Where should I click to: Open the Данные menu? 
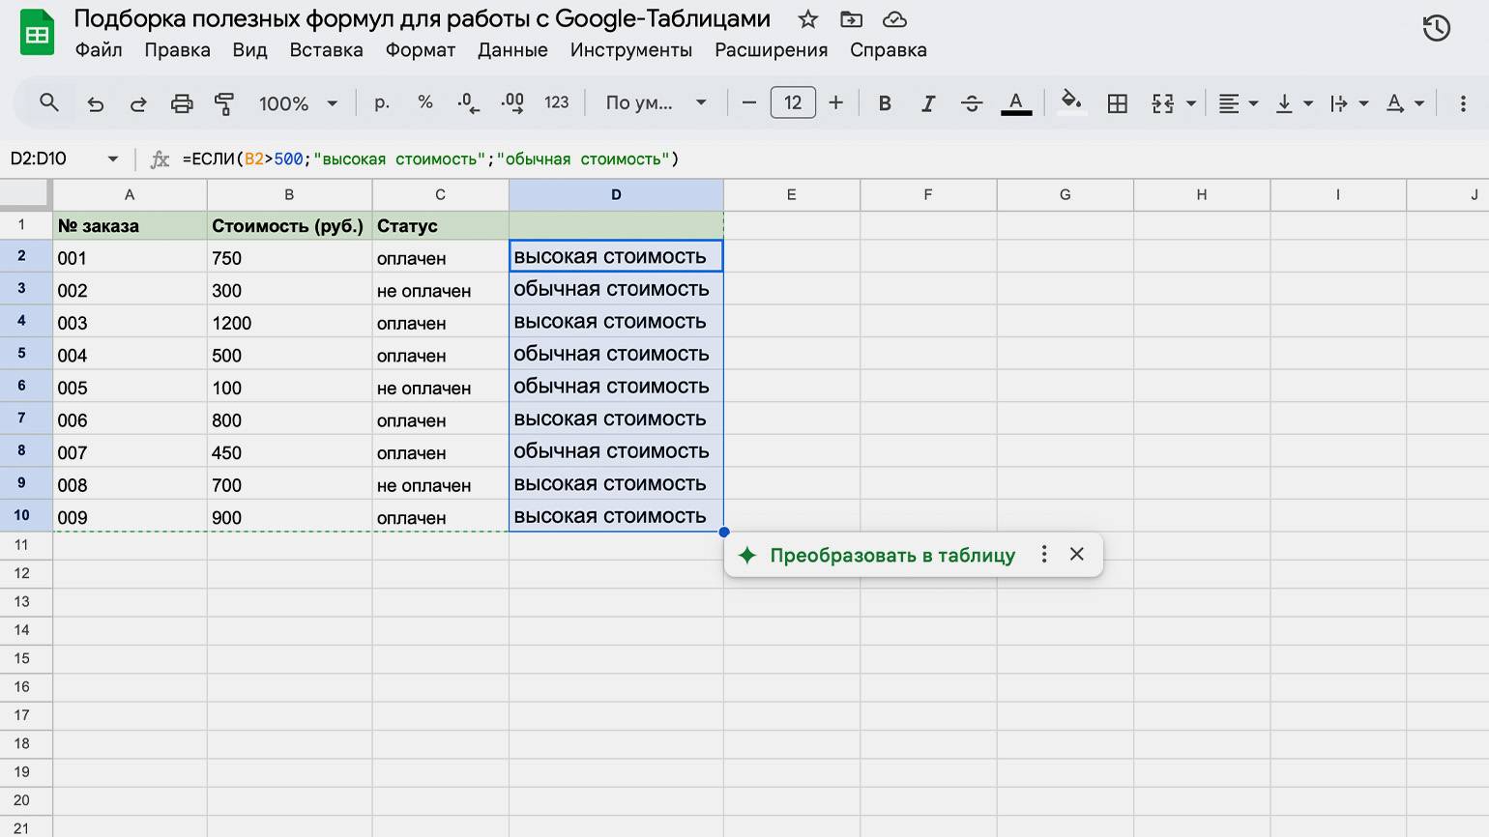[512, 50]
